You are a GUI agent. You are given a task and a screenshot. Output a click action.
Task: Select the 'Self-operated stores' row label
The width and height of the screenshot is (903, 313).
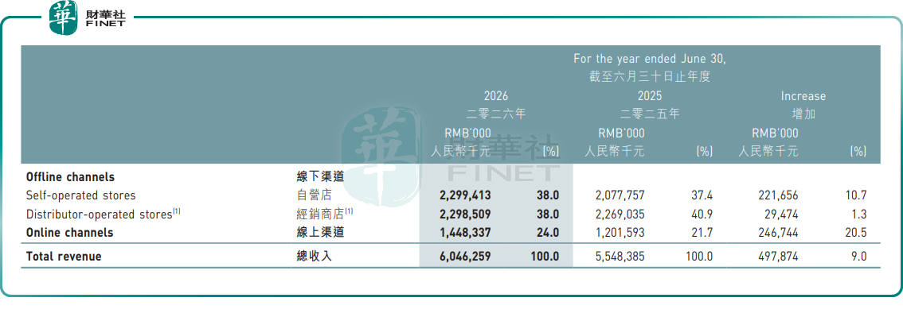(x=80, y=196)
